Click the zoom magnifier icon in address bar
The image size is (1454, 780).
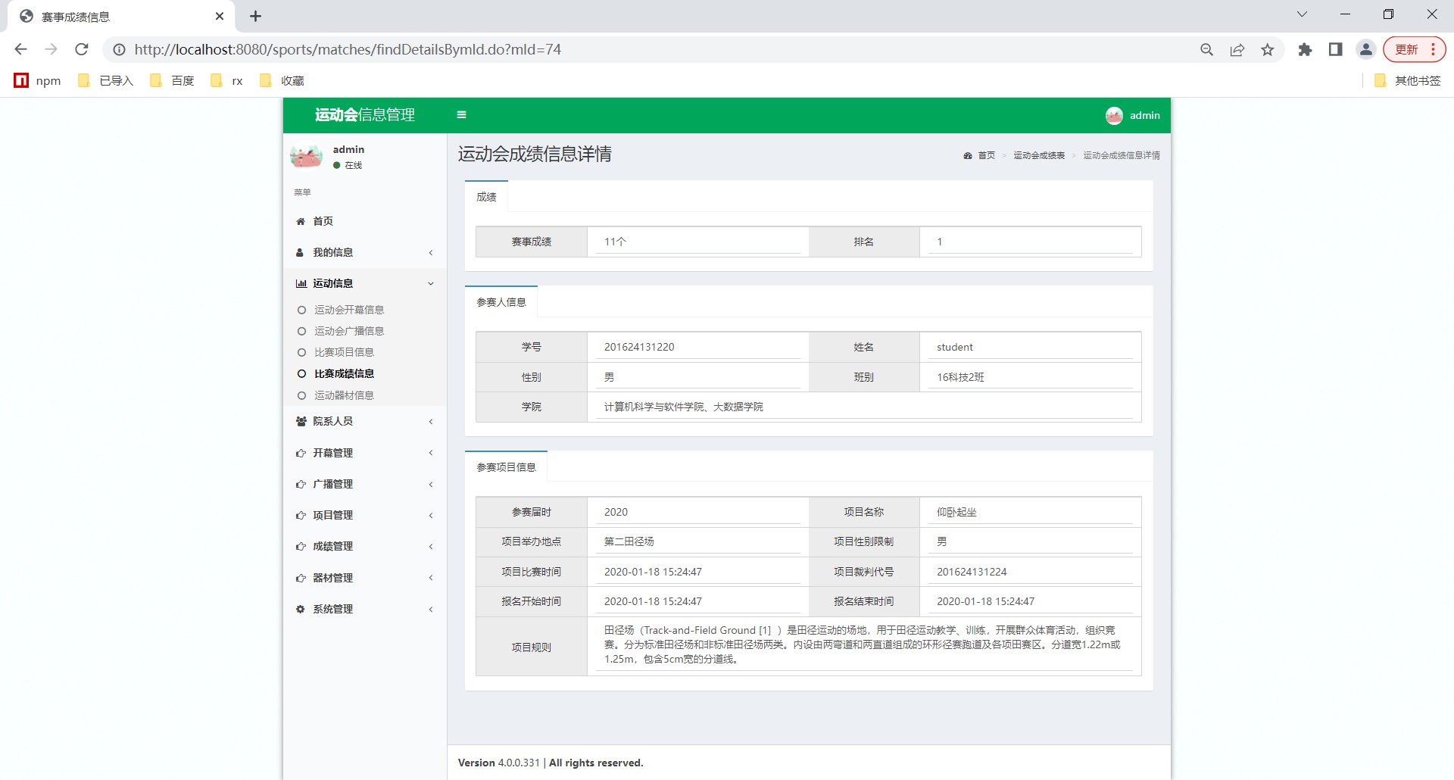pyautogui.click(x=1207, y=49)
